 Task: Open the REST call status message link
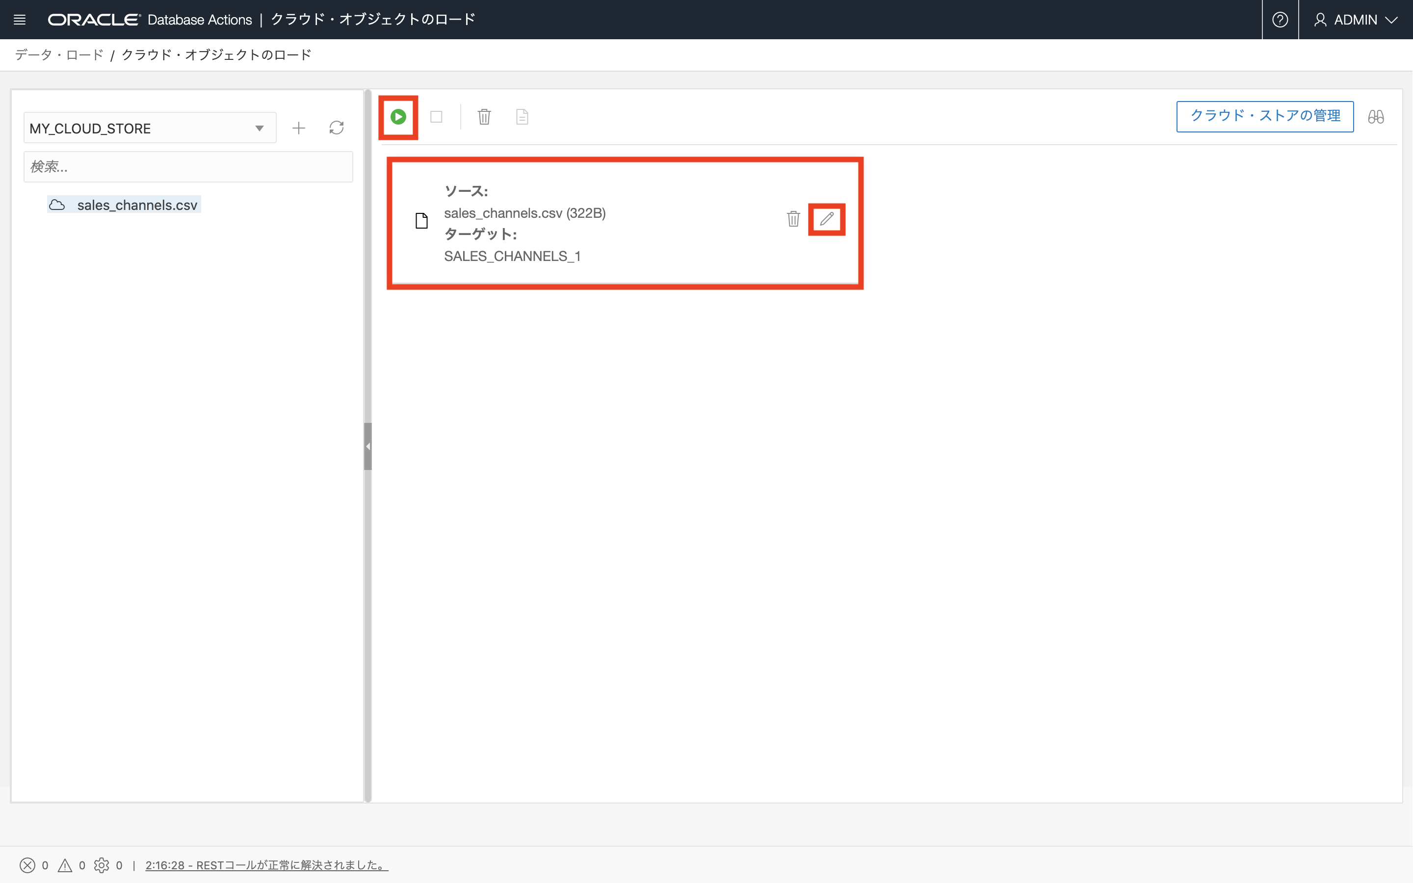click(x=266, y=865)
